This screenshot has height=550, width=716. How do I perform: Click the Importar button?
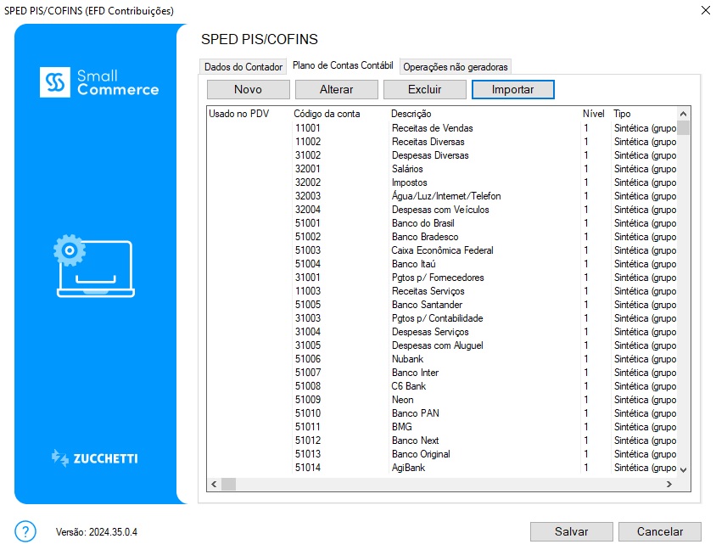(x=512, y=89)
